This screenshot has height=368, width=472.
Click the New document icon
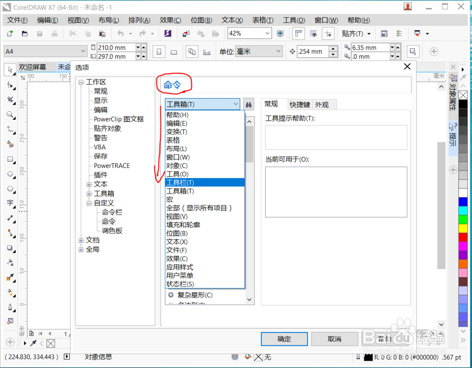[x=10, y=33]
